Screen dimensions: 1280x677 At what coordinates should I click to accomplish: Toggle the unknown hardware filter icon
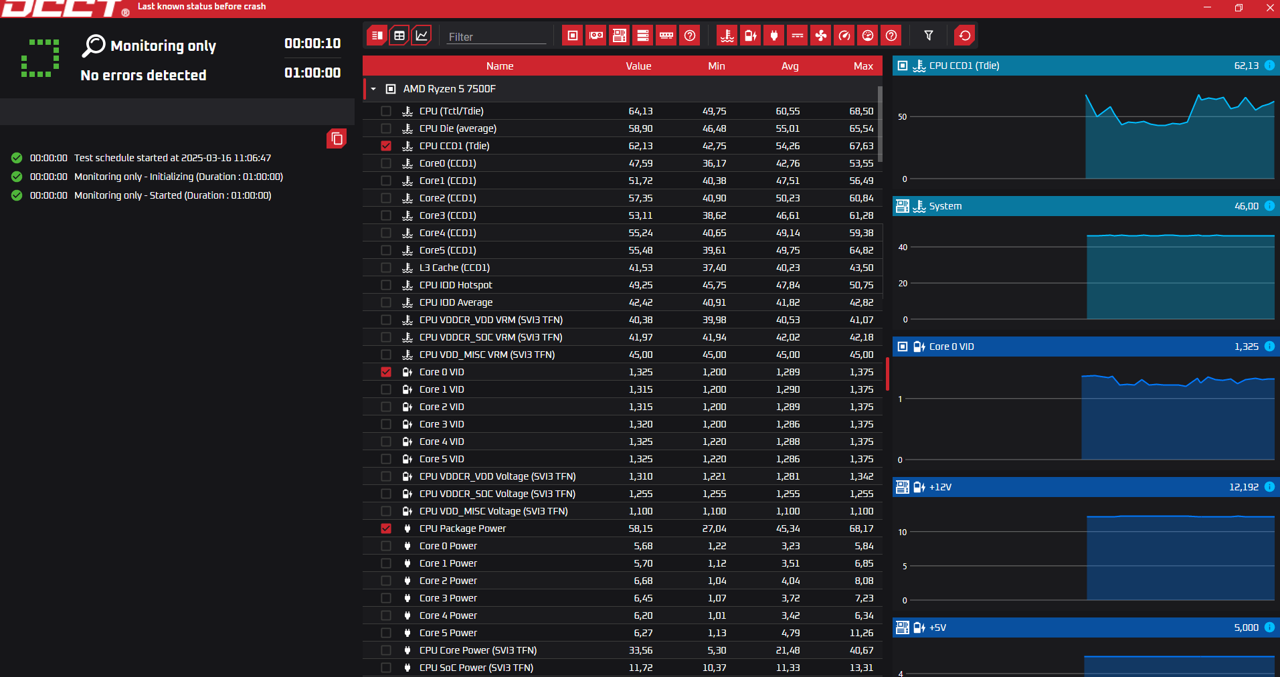coord(690,35)
